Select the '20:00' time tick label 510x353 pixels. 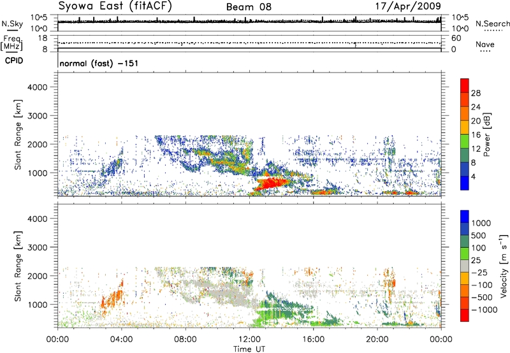click(377, 340)
